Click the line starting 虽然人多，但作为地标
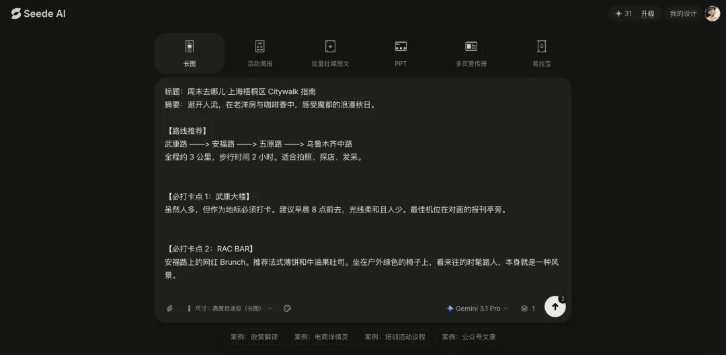 point(337,210)
